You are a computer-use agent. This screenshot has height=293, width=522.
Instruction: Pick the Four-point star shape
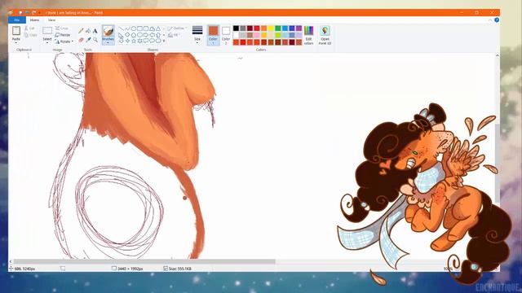point(127,41)
